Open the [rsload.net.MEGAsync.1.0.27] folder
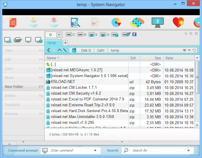Image resolution: width=202 pixels, height=158 pixels. (x=77, y=70)
